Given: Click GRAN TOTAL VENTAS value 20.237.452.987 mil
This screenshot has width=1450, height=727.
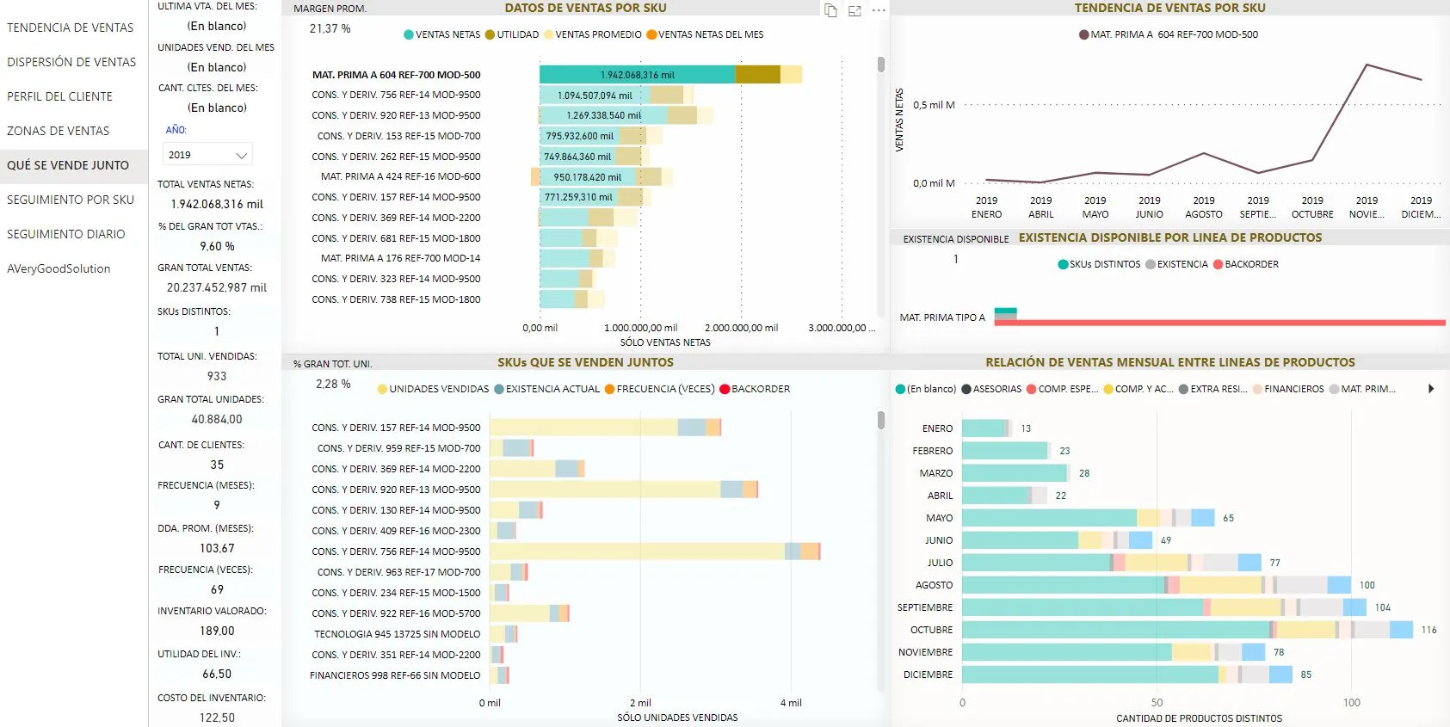Looking at the screenshot, I should point(217,287).
